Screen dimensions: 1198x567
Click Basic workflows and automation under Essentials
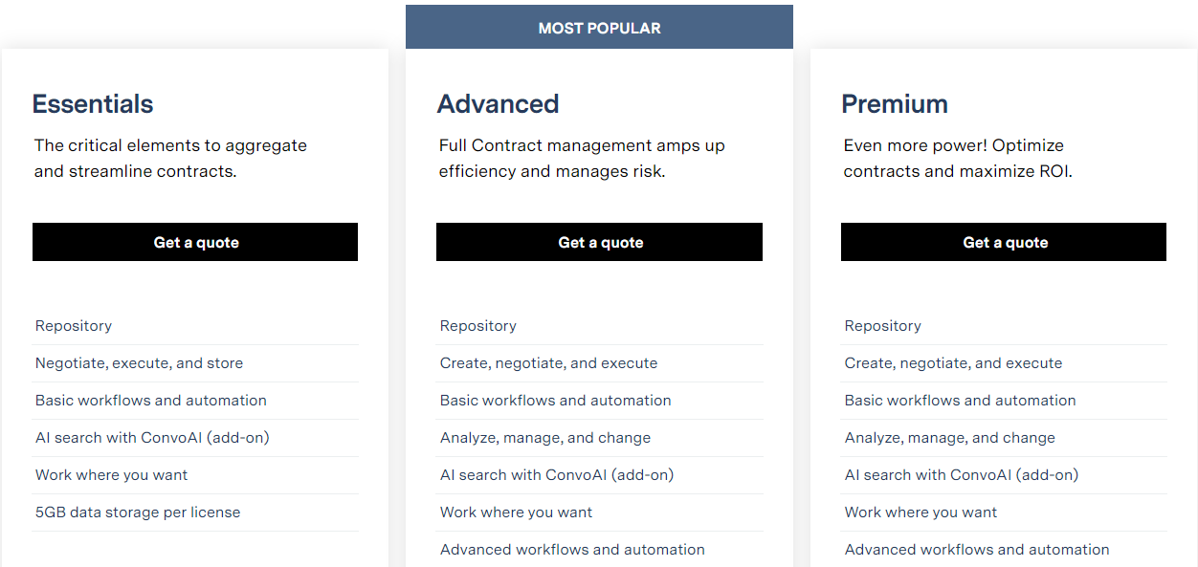pos(150,400)
